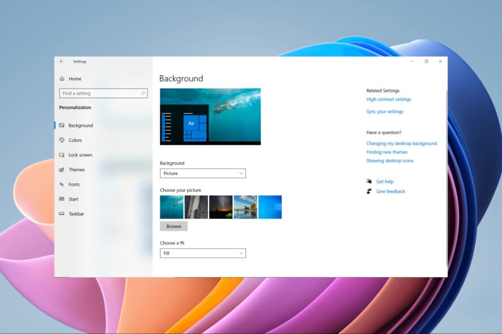The image size is (502, 334).
Task: Click the desktop background preview image
Action: [x=210, y=117]
